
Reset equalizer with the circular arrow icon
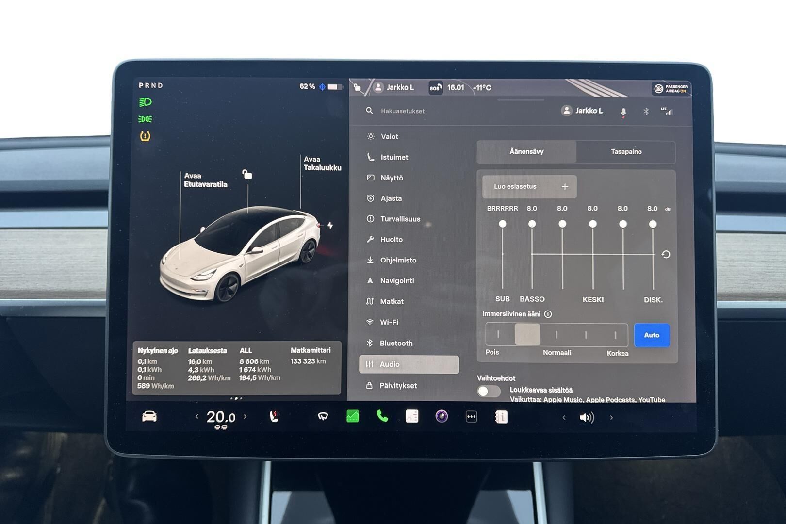point(666,254)
